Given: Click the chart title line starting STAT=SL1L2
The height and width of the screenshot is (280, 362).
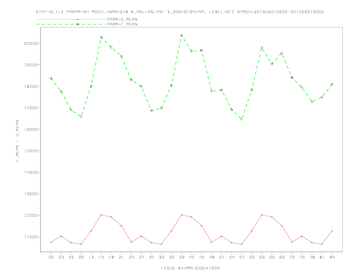Looking at the screenshot, I should tap(180, 12).
